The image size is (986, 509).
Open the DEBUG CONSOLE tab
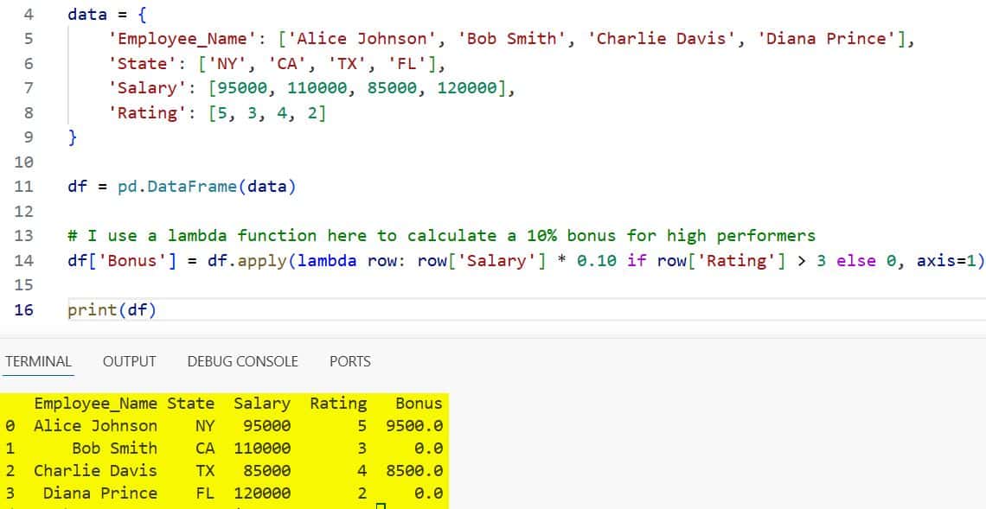click(x=243, y=361)
